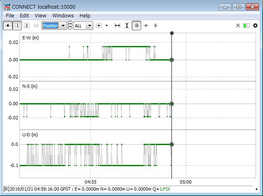This screenshot has height=196, width=263.
Task: Toggle solution 2 display button
Action: click(x=27, y=26)
